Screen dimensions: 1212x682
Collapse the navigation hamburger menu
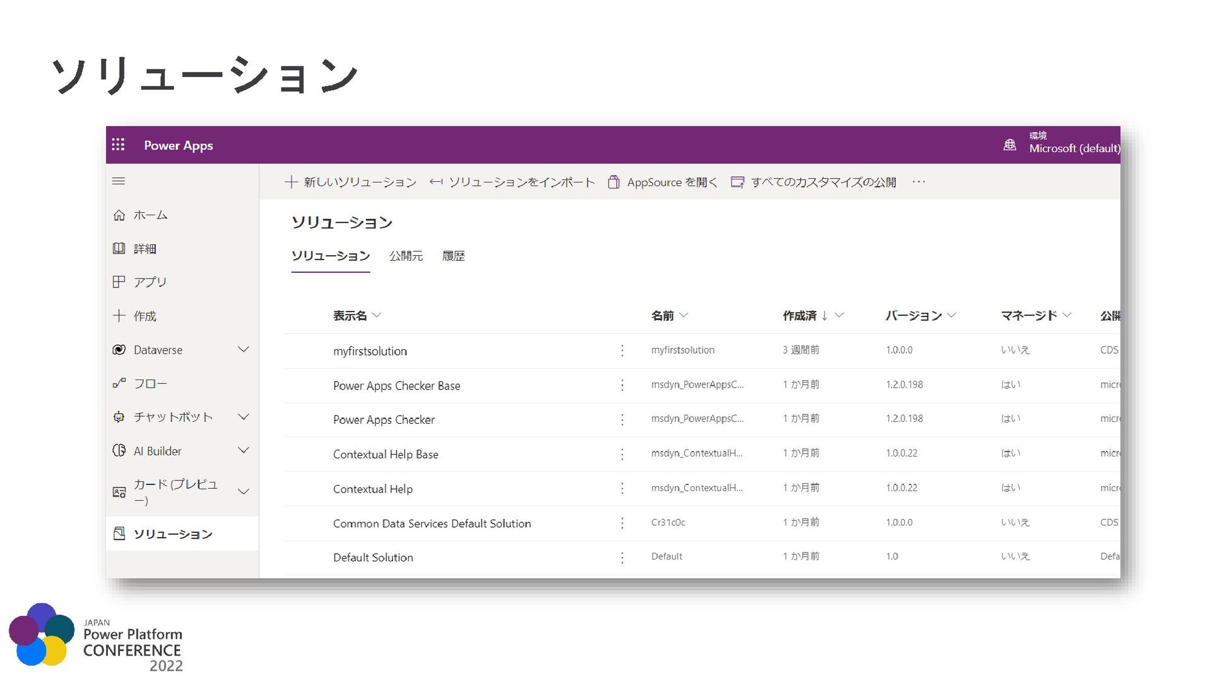click(x=118, y=181)
